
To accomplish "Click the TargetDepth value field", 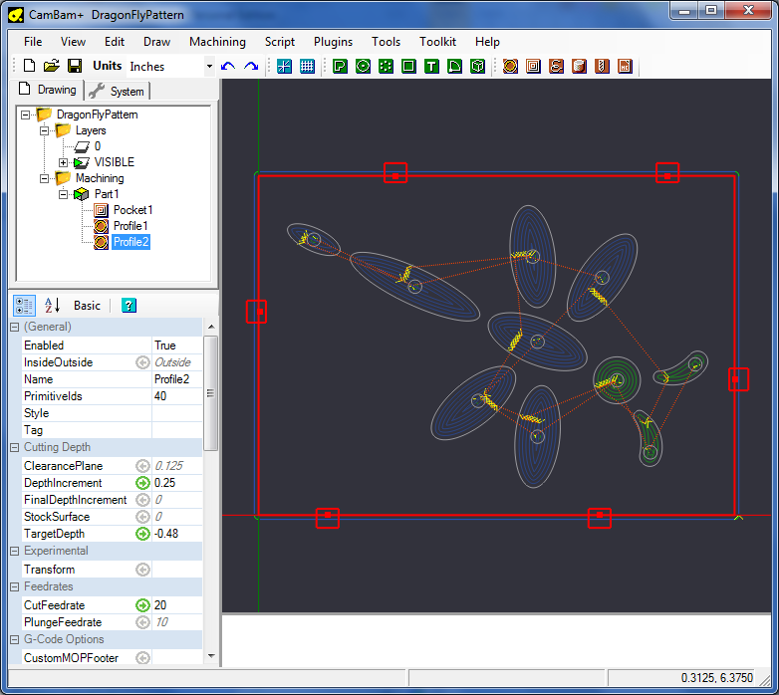I will [177, 534].
